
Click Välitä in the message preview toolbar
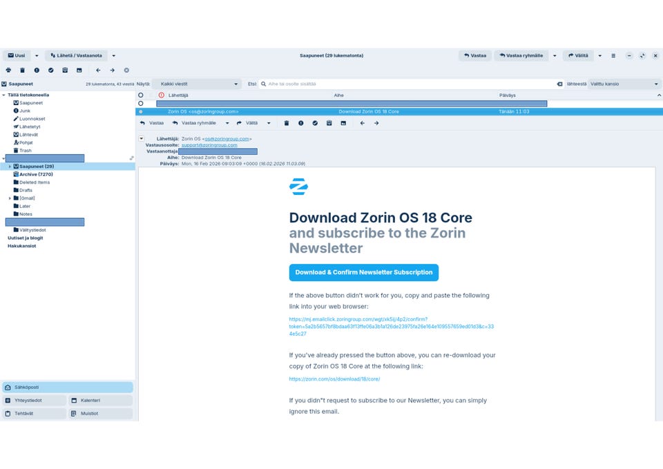pos(247,123)
